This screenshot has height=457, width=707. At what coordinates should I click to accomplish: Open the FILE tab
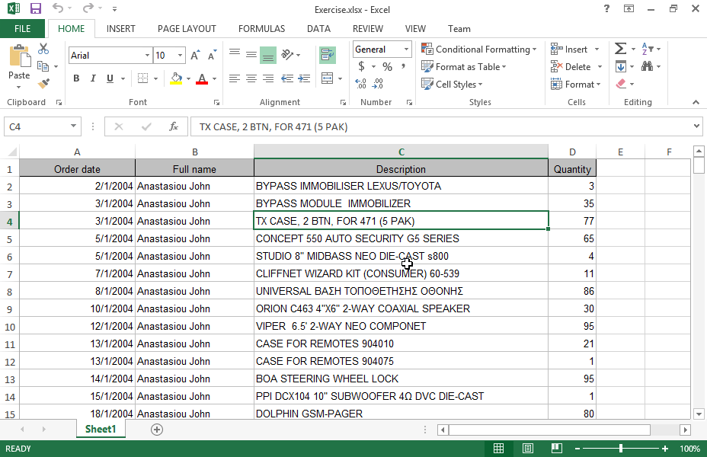pos(22,29)
